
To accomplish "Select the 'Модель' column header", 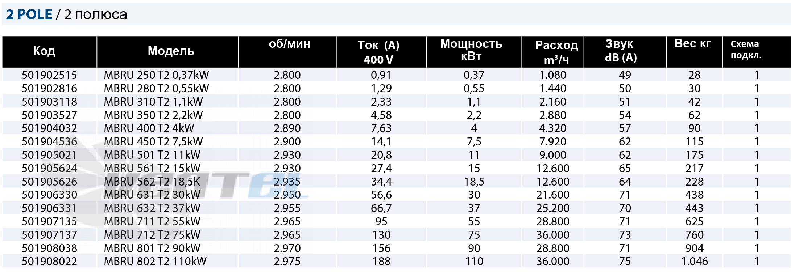I will point(171,51).
